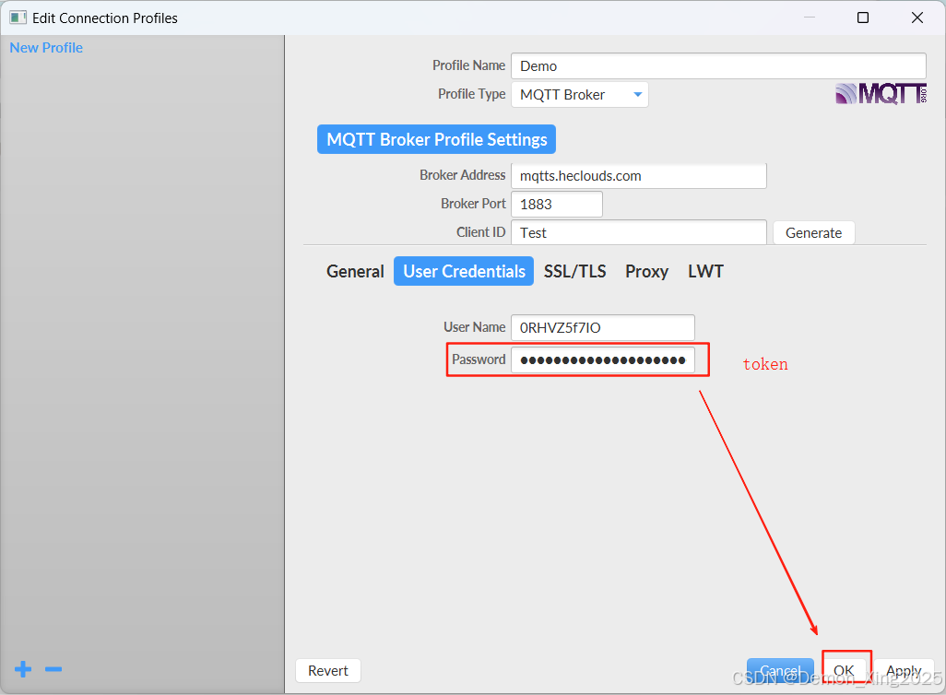Select New Profile in the profile list
This screenshot has width=946, height=695.
coord(46,48)
